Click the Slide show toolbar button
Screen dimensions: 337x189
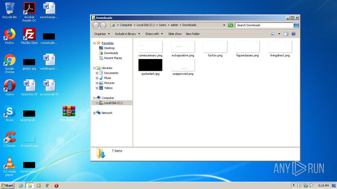175,34
